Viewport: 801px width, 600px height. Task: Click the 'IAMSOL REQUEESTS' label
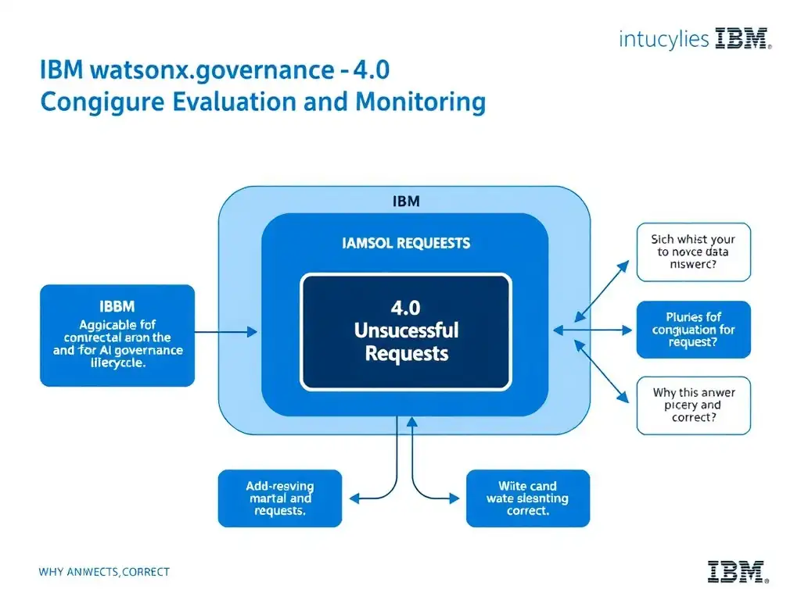point(406,243)
